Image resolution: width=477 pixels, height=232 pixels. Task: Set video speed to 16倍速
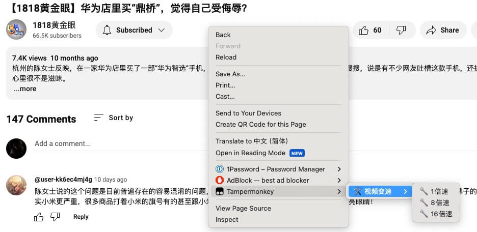pos(436,214)
